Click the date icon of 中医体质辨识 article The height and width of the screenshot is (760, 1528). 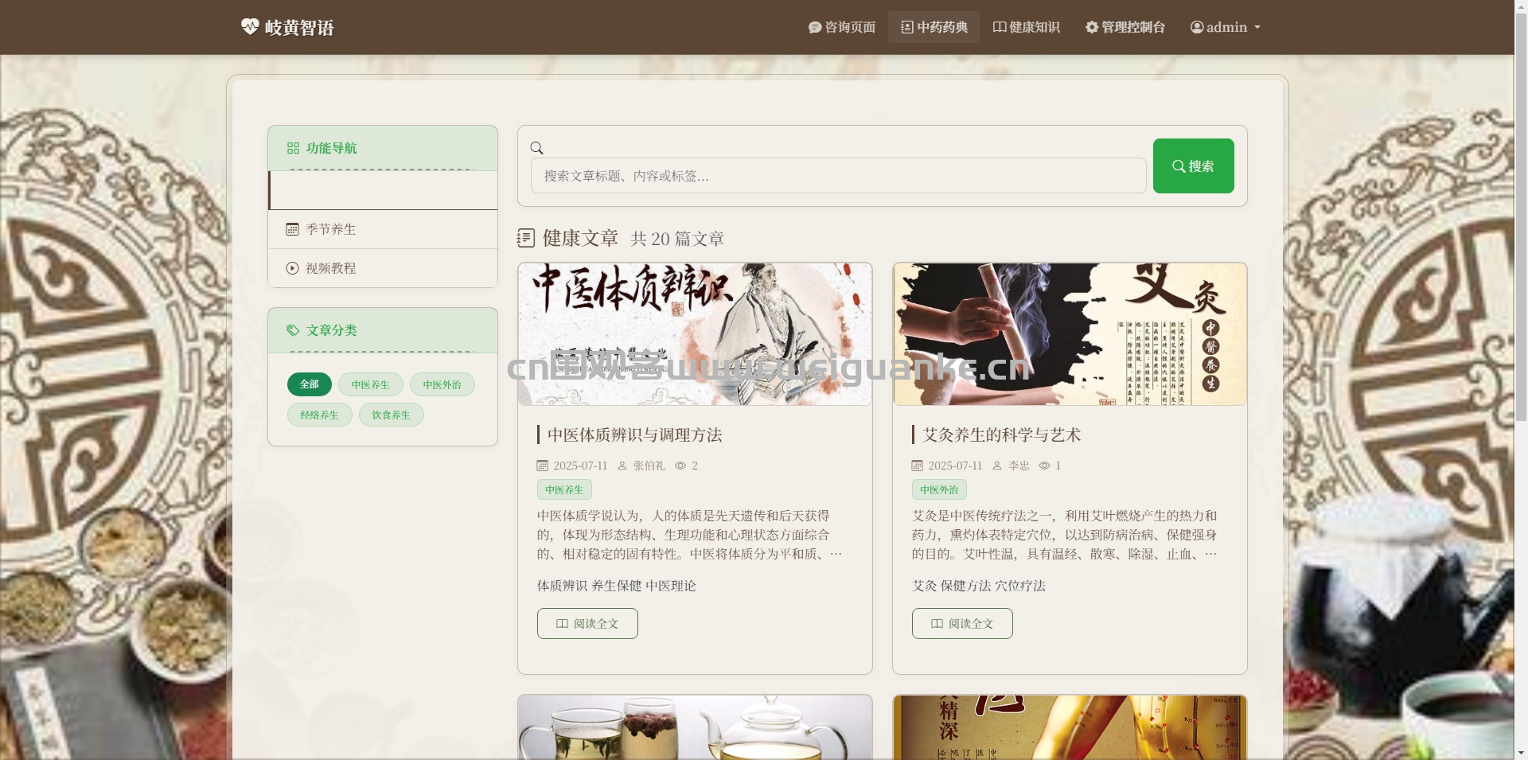coord(543,466)
